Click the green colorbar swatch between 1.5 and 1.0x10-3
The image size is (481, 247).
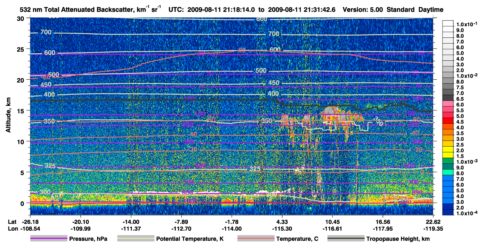tap(448, 161)
